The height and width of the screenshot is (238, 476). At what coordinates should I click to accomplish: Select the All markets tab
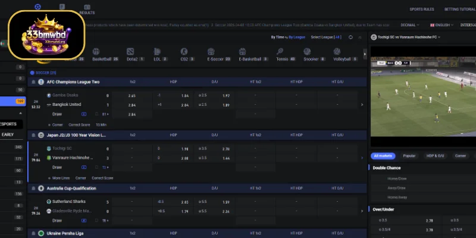coord(383,156)
